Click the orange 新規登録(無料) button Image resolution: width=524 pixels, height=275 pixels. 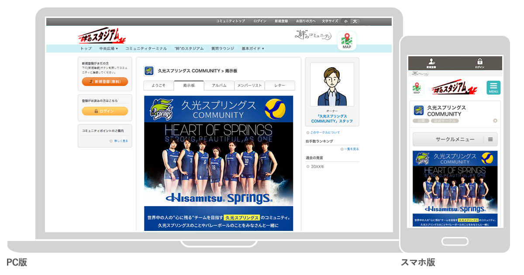pyautogui.click(x=105, y=82)
